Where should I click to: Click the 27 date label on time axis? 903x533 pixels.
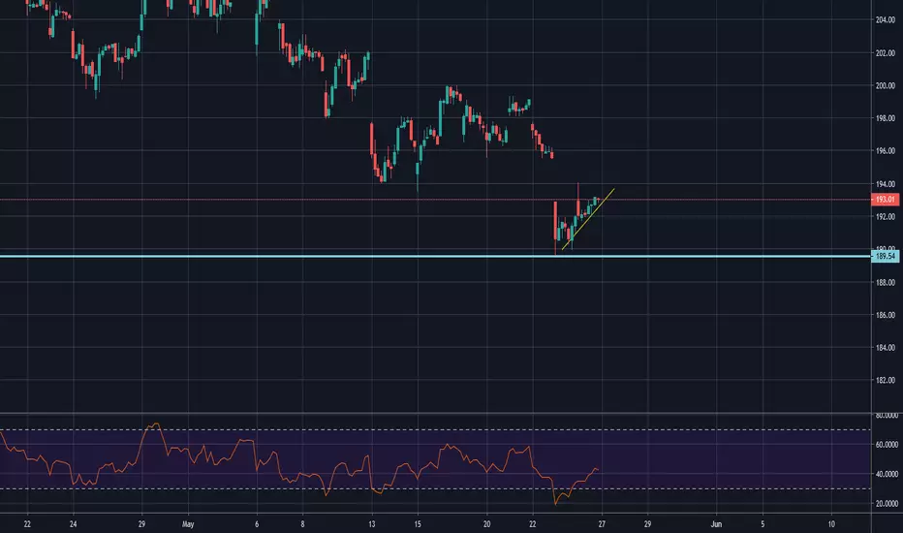tap(602, 524)
